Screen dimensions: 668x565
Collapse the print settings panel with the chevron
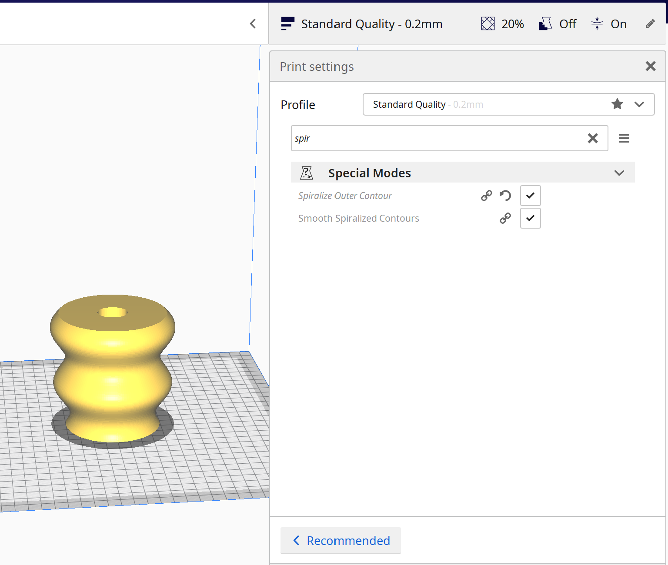(x=253, y=23)
